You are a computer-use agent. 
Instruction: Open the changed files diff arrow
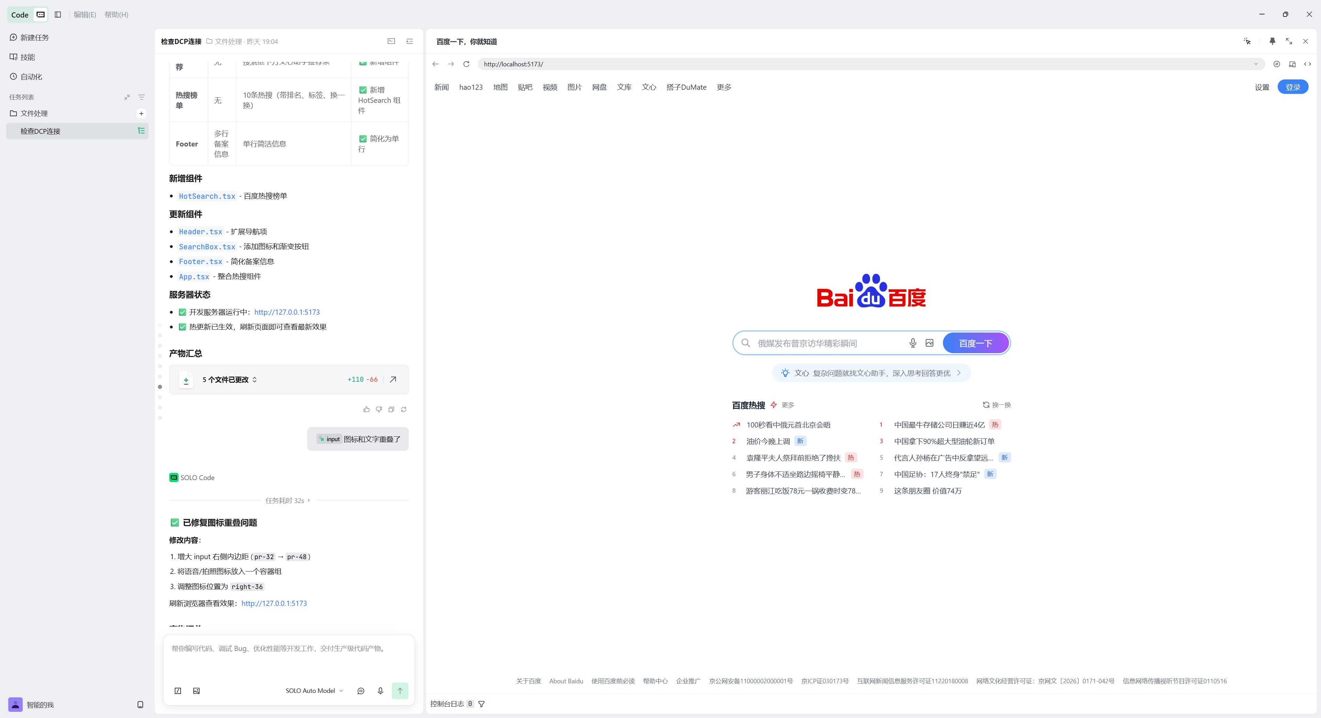[x=393, y=379]
